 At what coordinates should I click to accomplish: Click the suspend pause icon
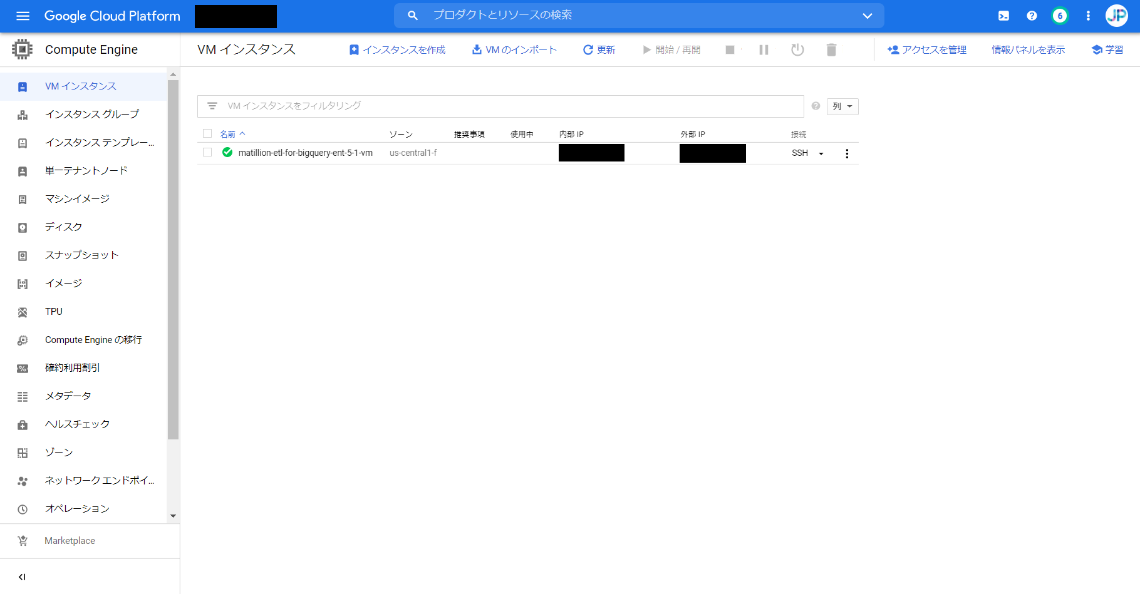(764, 49)
